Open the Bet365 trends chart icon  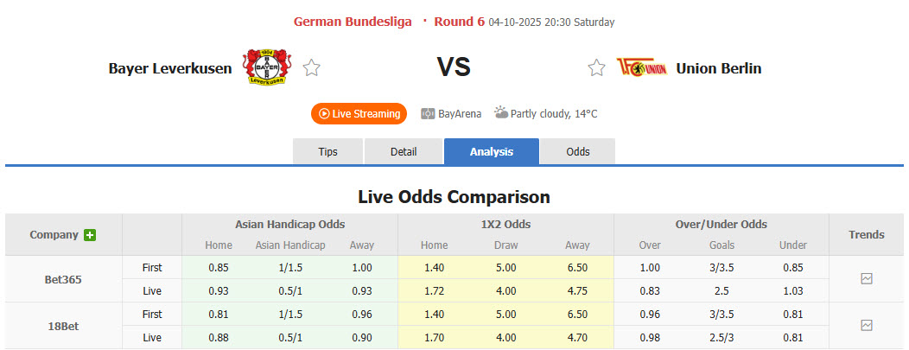[867, 279]
